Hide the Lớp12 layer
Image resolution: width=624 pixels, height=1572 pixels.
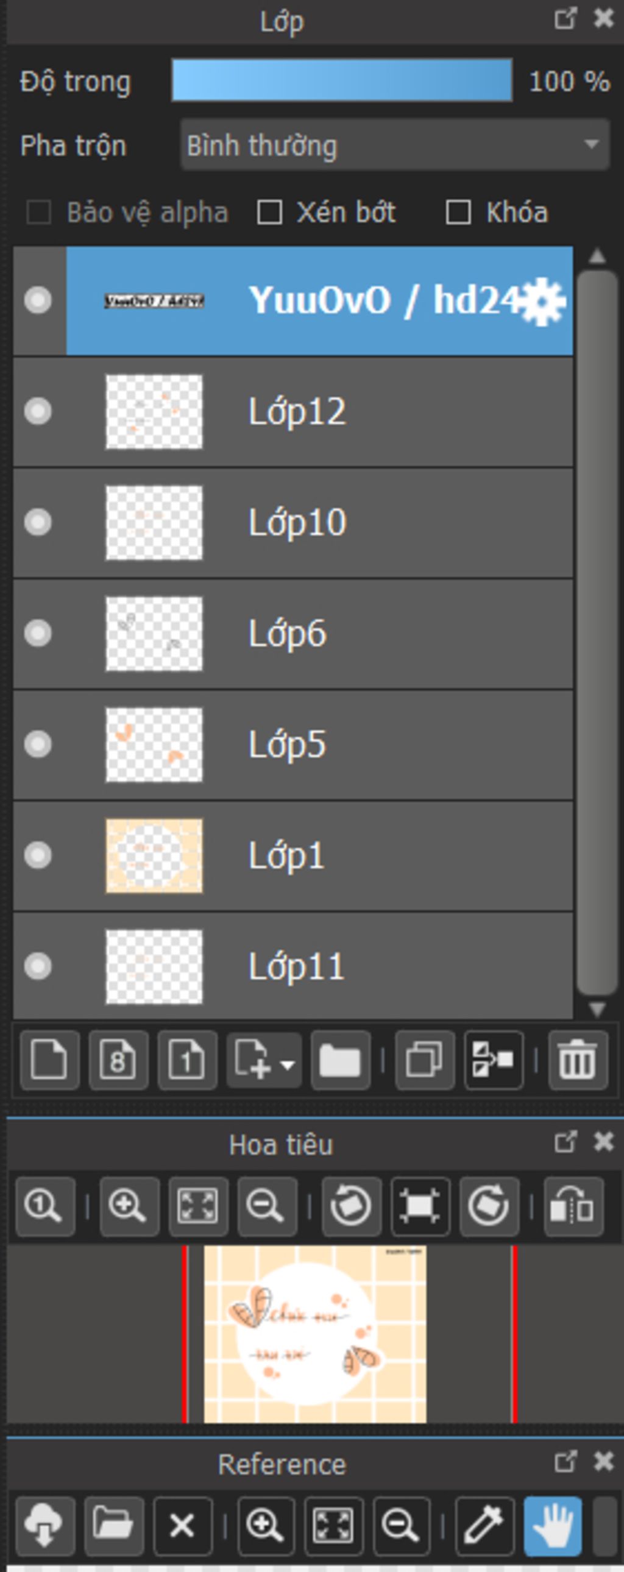coord(38,411)
